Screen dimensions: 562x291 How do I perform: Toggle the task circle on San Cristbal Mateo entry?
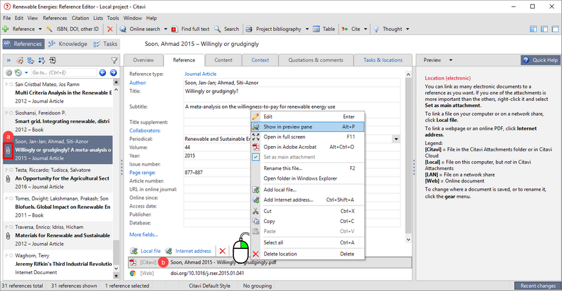(12, 84)
